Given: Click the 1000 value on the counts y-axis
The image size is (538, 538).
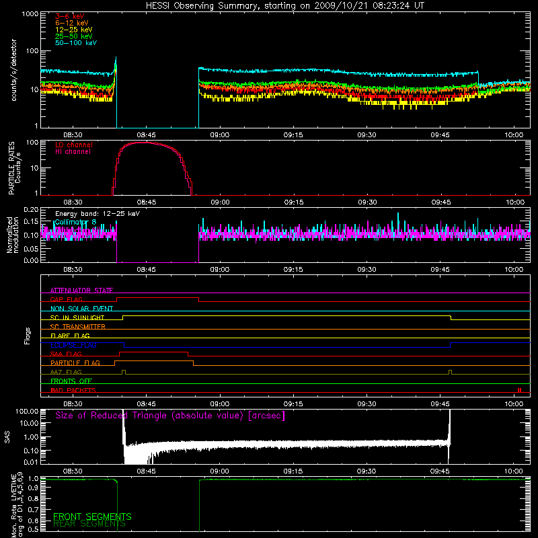Looking at the screenshot, I should 30,14.
